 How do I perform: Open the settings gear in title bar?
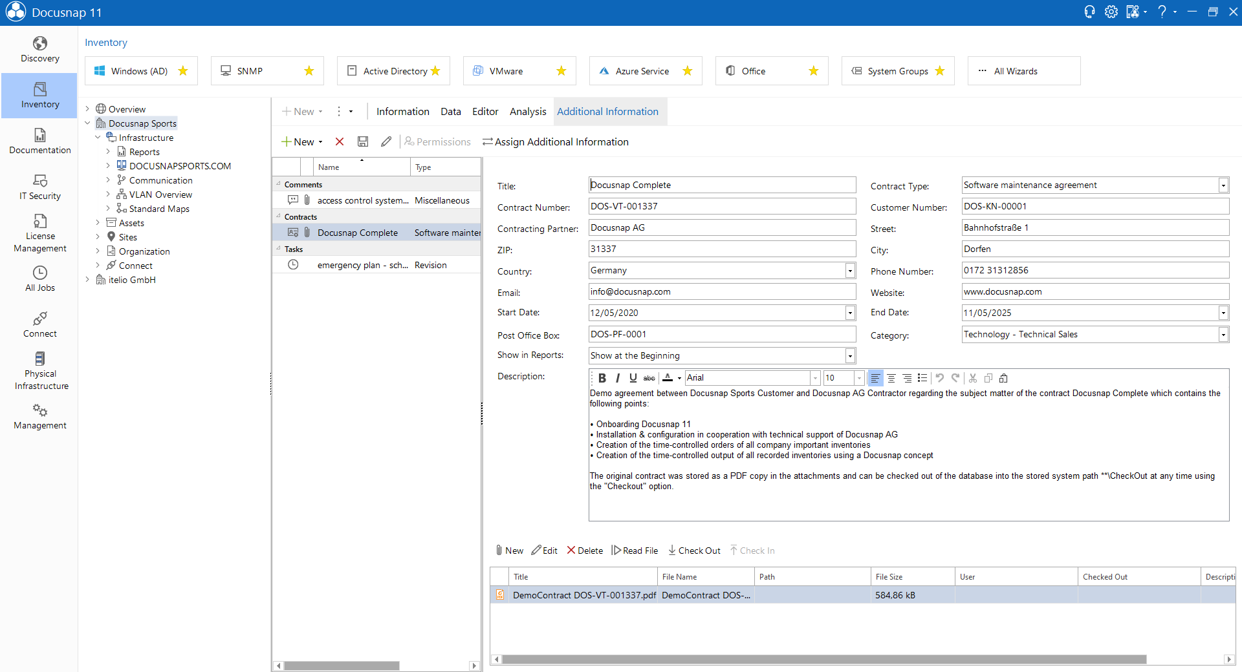(1111, 12)
